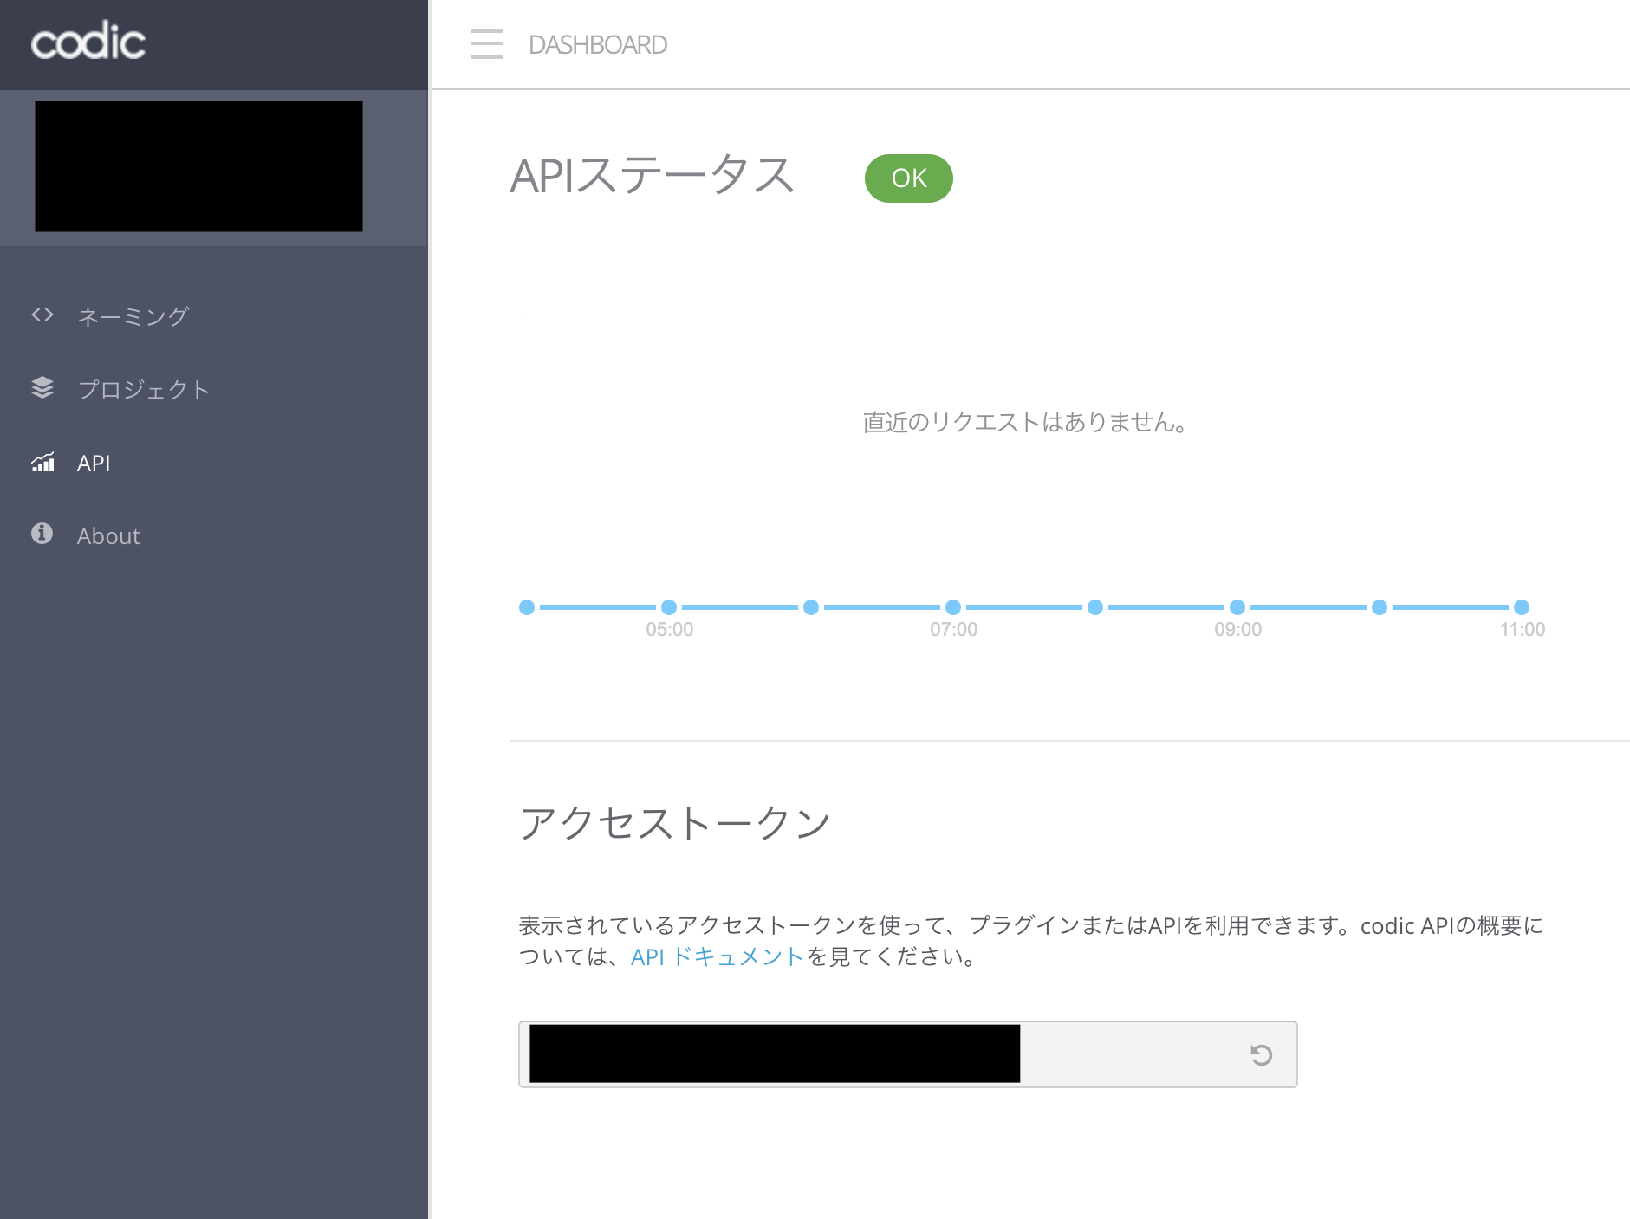Select the 05:00 chart data point
Screen dimensions: 1630x1219
click(669, 607)
